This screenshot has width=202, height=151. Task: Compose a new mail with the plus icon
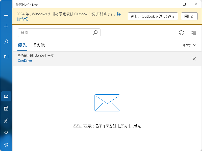(6, 26)
